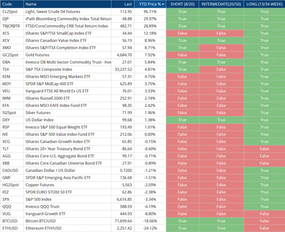
Task: Click the 0.7200 last value
Action: pyautogui.click(x=126, y=171)
